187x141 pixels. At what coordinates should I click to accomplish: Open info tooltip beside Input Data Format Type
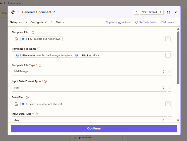pos(45,81)
